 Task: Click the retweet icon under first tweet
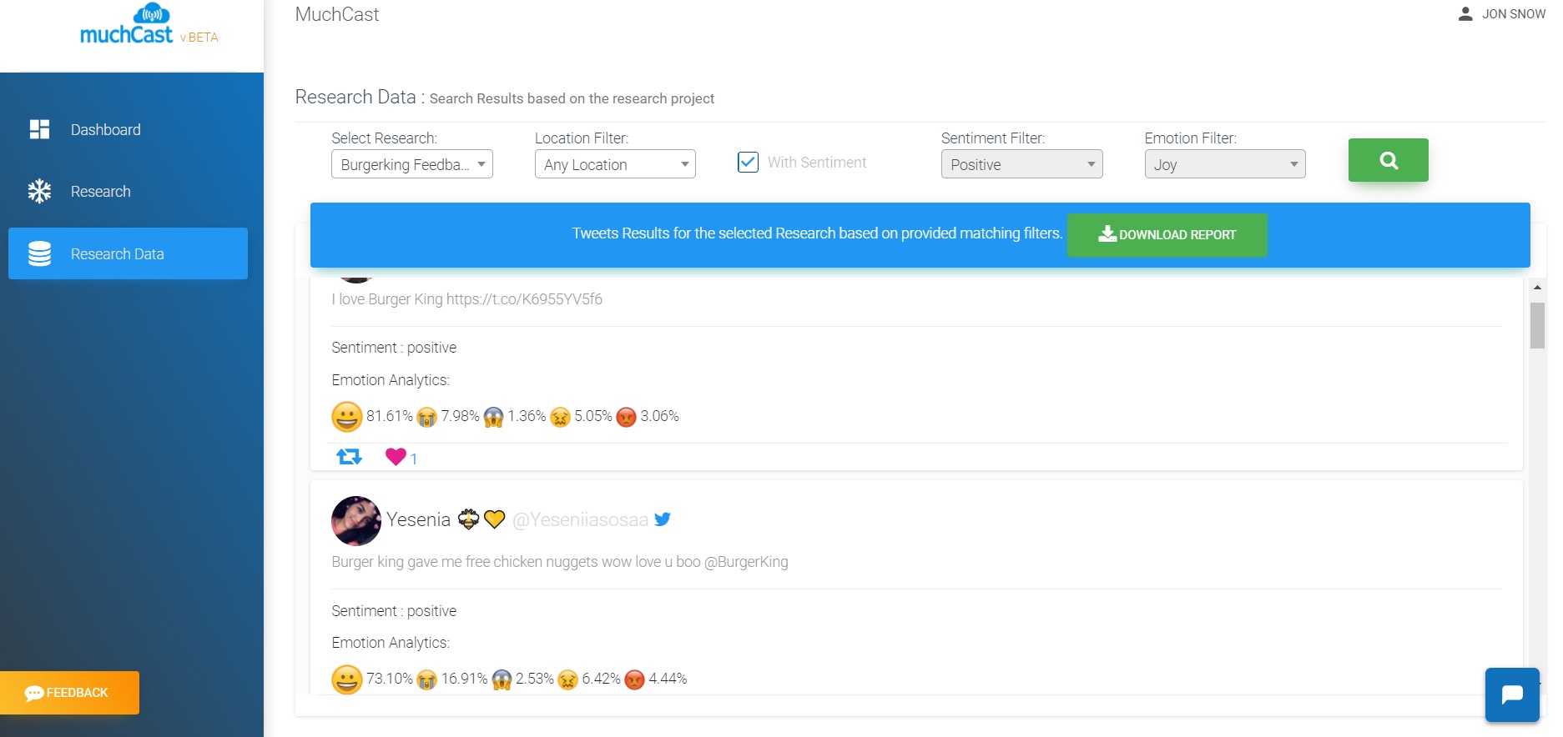coord(349,457)
